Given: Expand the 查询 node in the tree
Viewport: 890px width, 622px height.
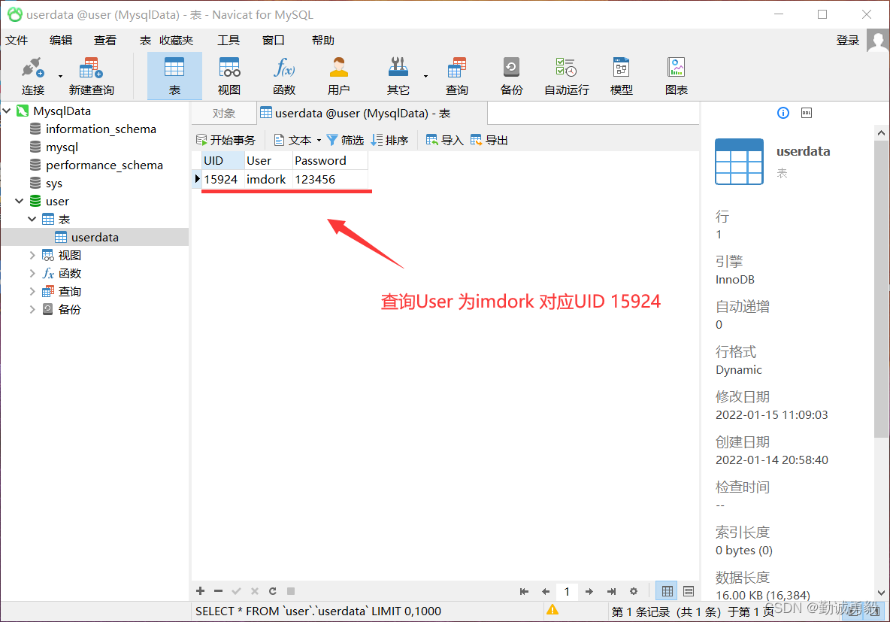Looking at the screenshot, I should point(32,291).
